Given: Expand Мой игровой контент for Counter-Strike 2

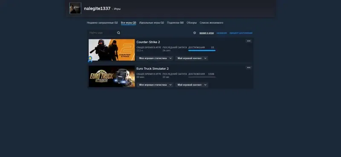Looking at the screenshot, I should coord(191,58).
